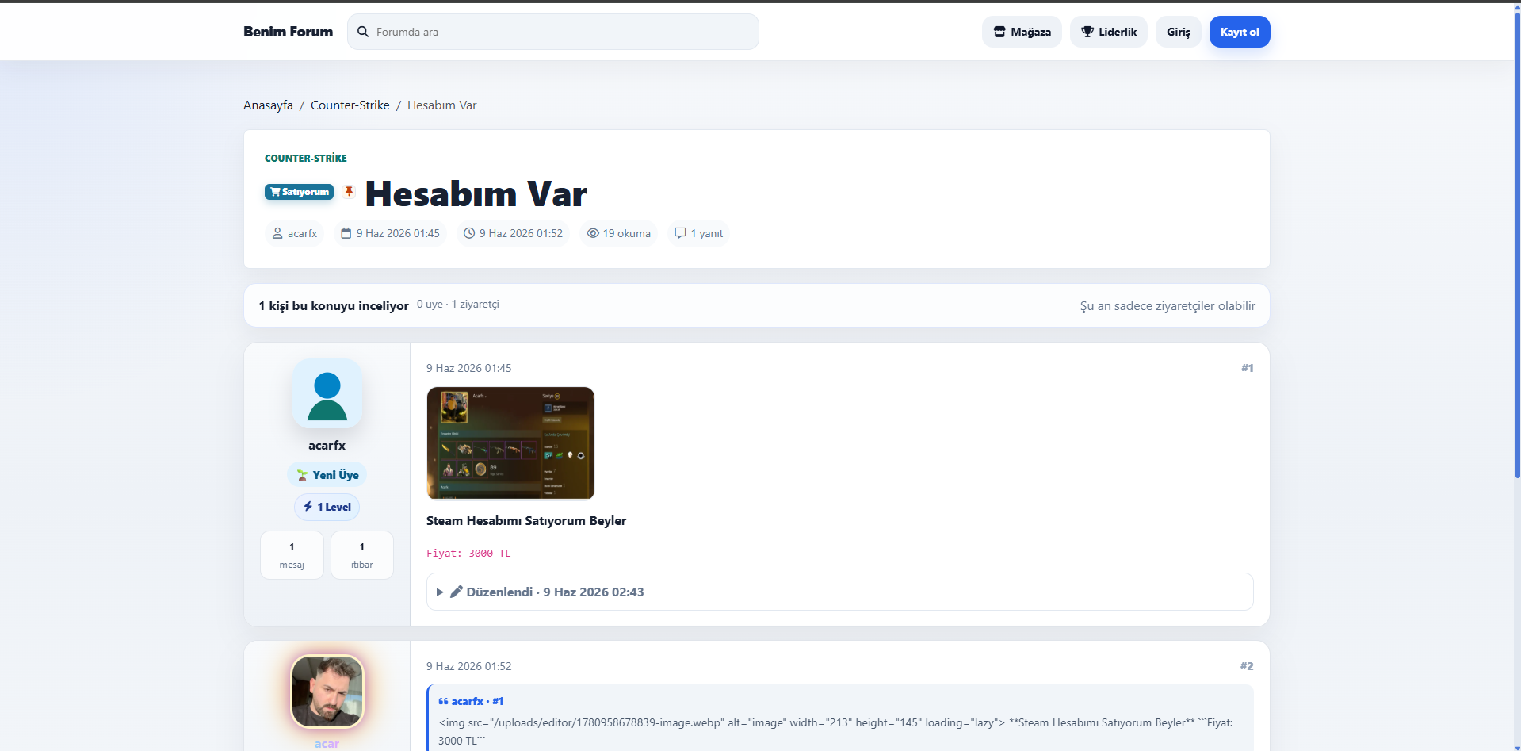Click the Mağaza shop icon
This screenshot has height=751, width=1521.
pos(999,32)
